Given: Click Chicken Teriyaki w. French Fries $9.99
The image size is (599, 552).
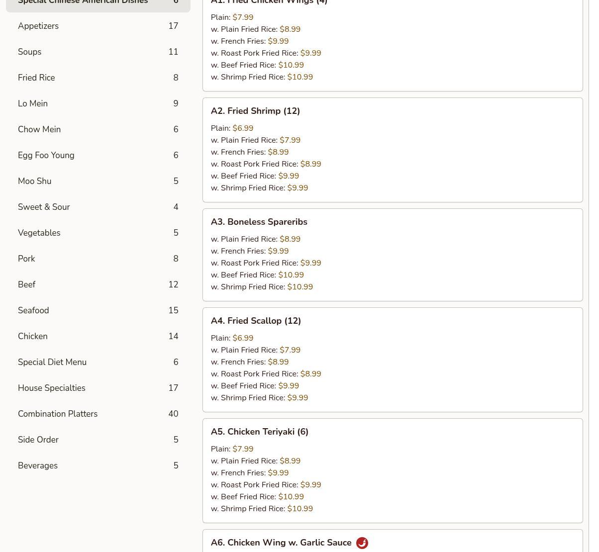Looking at the screenshot, I should click(250, 473).
